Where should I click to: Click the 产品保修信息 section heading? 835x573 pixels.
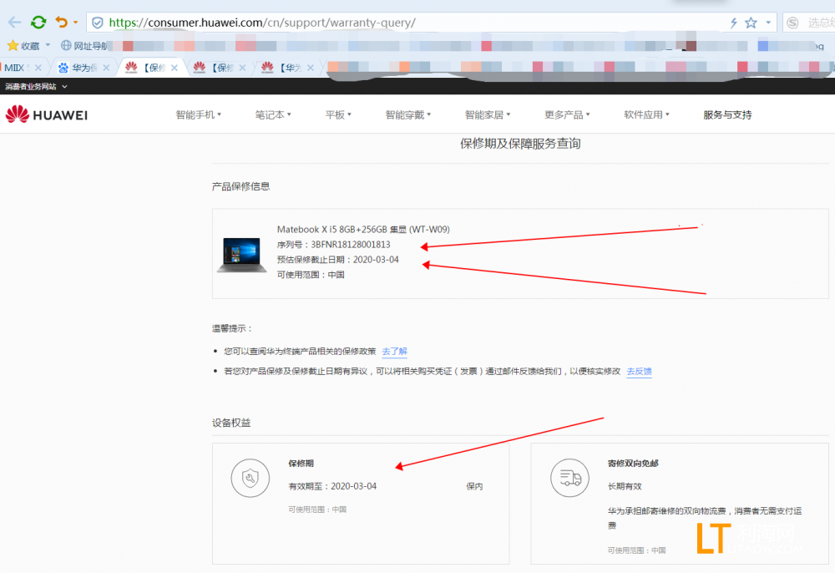click(240, 186)
